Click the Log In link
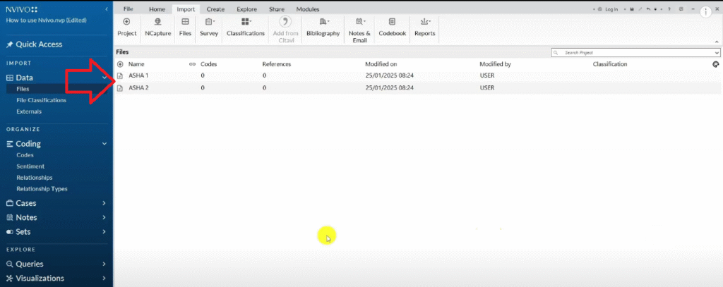The image size is (723, 287). (611, 9)
